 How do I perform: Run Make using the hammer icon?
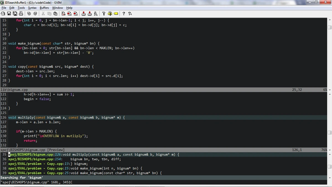(103, 14)
